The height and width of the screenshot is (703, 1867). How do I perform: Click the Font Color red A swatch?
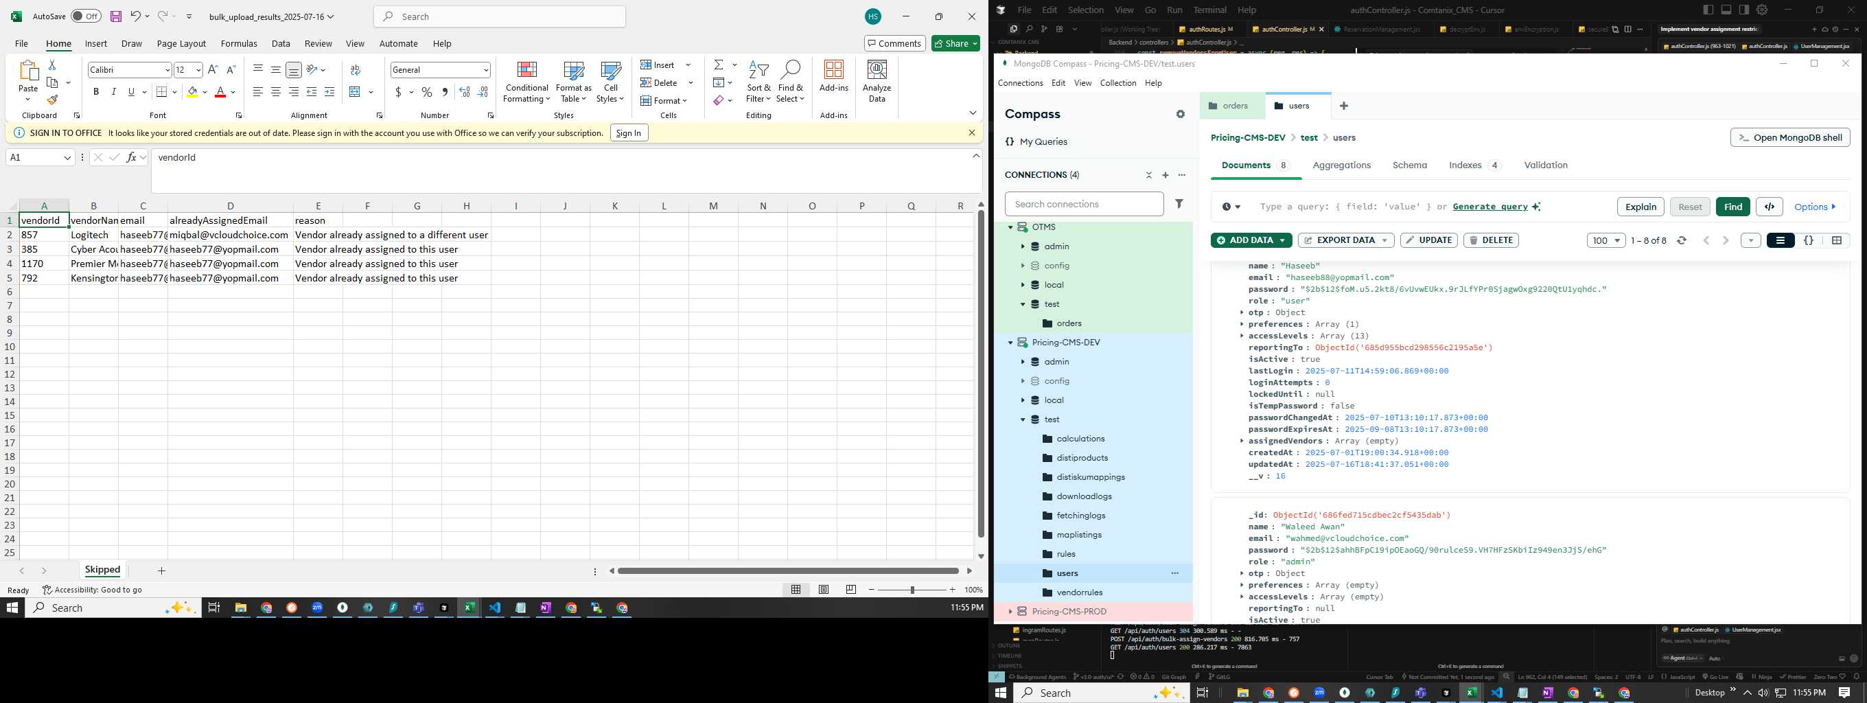[220, 92]
